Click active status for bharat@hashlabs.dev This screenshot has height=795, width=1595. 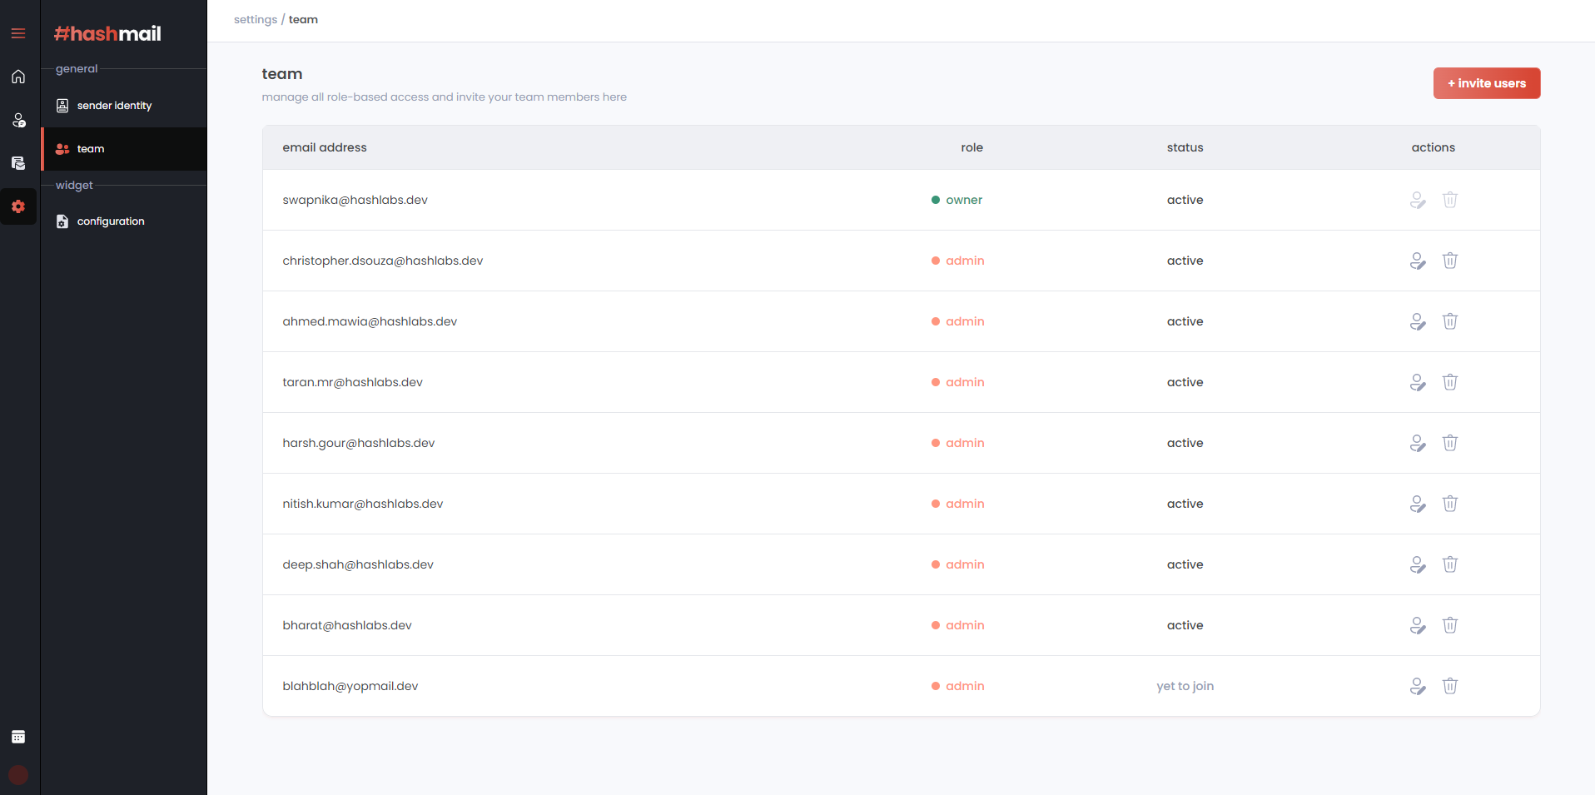click(x=1185, y=625)
